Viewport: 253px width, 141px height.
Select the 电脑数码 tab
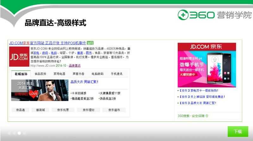[x=97, y=74]
